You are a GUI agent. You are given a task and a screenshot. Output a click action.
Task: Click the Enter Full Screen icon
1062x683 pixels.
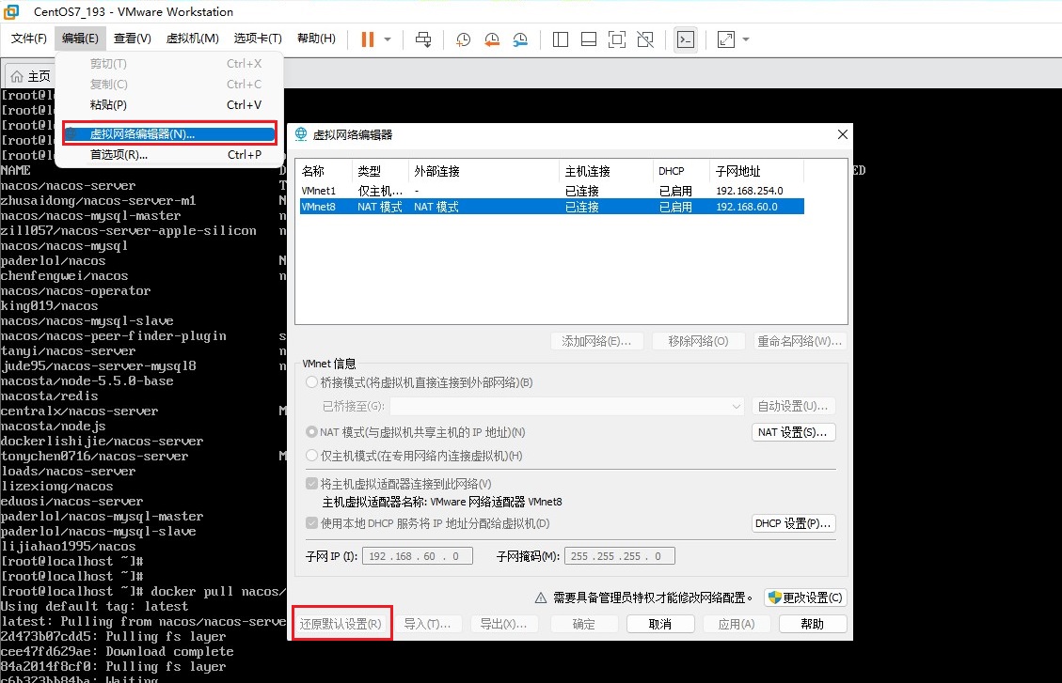(x=616, y=39)
